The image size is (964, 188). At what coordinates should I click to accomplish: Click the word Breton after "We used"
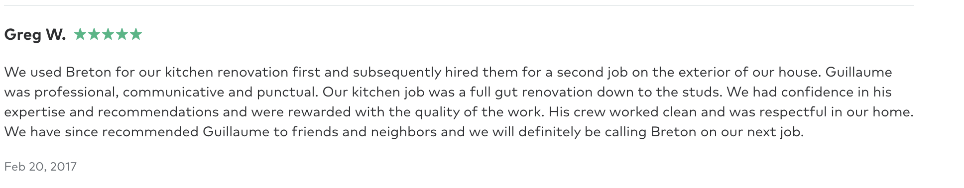tap(88, 72)
